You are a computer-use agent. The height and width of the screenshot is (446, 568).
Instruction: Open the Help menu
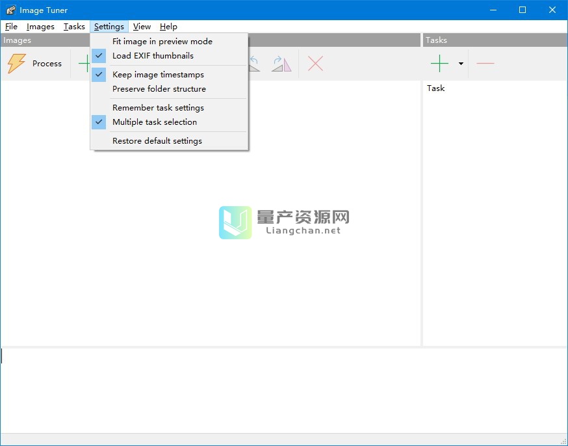coord(168,27)
